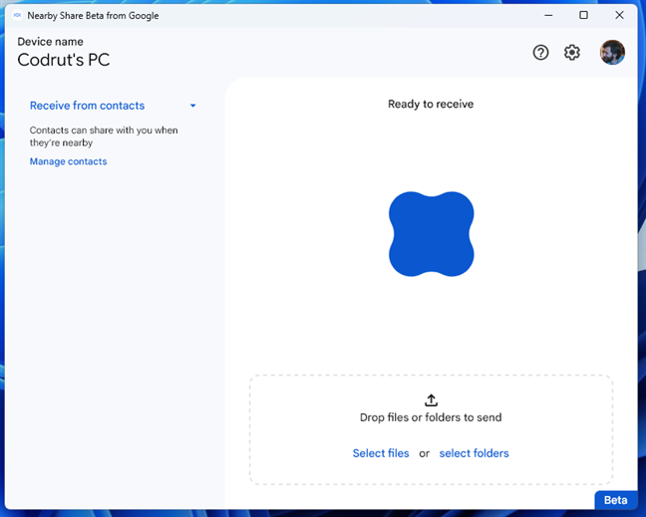Expand the visibility dropdown arrow
The width and height of the screenshot is (646, 517).
(193, 106)
